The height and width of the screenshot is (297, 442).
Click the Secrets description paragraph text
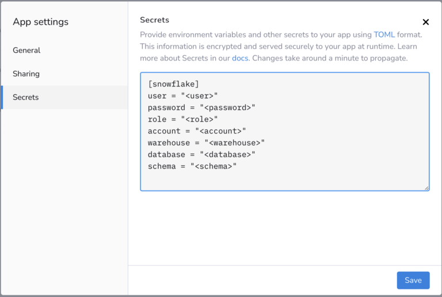pos(276,47)
